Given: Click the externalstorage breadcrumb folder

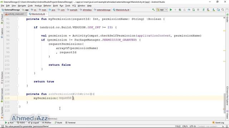Looking at the screenshot, I should click(102, 10).
